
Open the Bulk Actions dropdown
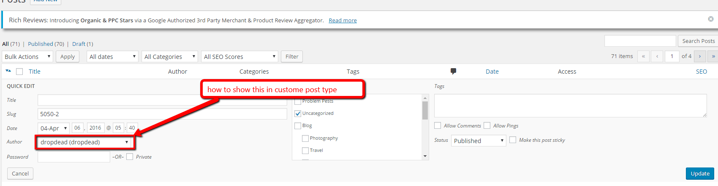pos(27,56)
